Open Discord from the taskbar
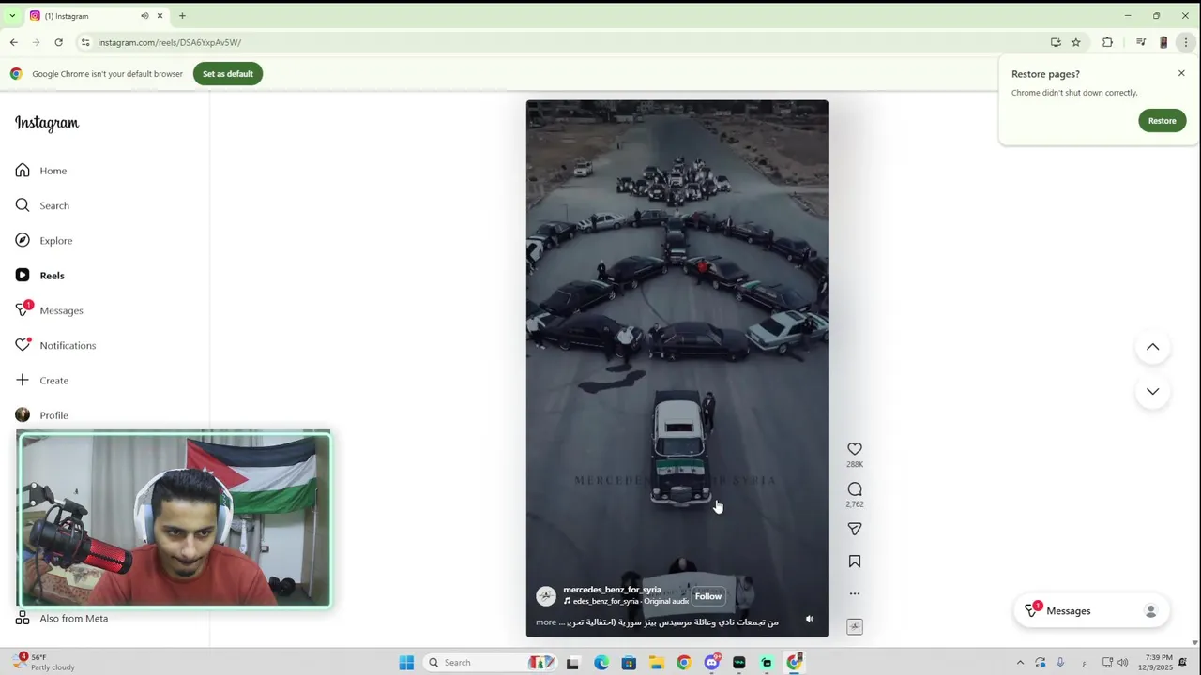 click(712, 663)
